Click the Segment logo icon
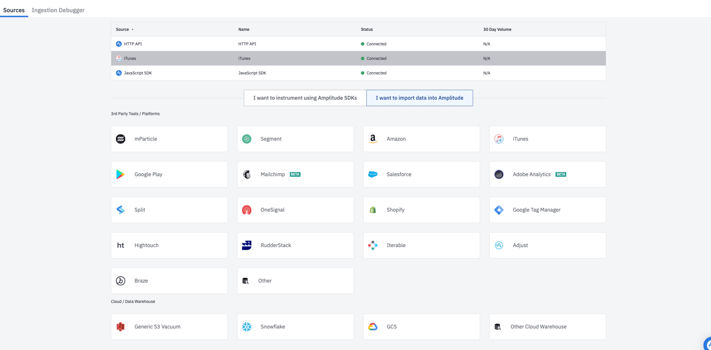The height and width of the screenshot is (350, 711). coord(246,139)
